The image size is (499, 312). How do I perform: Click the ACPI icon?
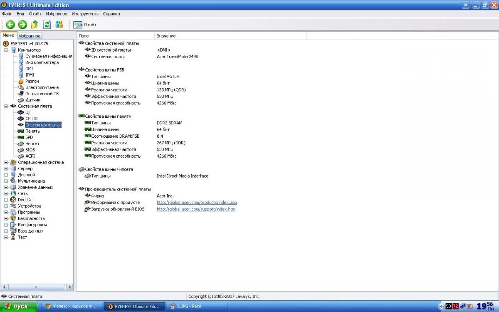[21, 156]
